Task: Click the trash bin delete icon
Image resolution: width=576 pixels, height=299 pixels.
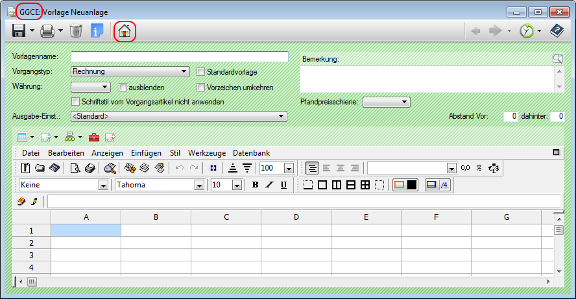Action: pyautogui.click(x=76, y=30)
